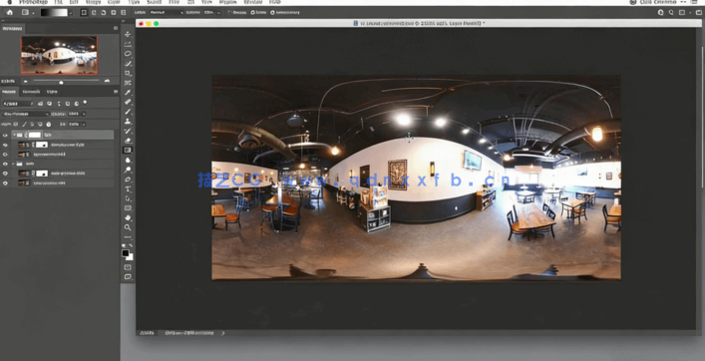Select the Type tool

128,188
